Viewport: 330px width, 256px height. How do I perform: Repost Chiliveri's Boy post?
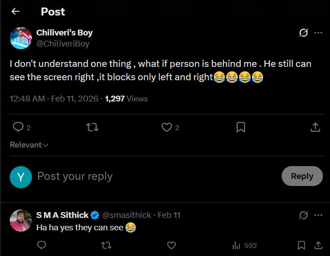coord(92,128)
